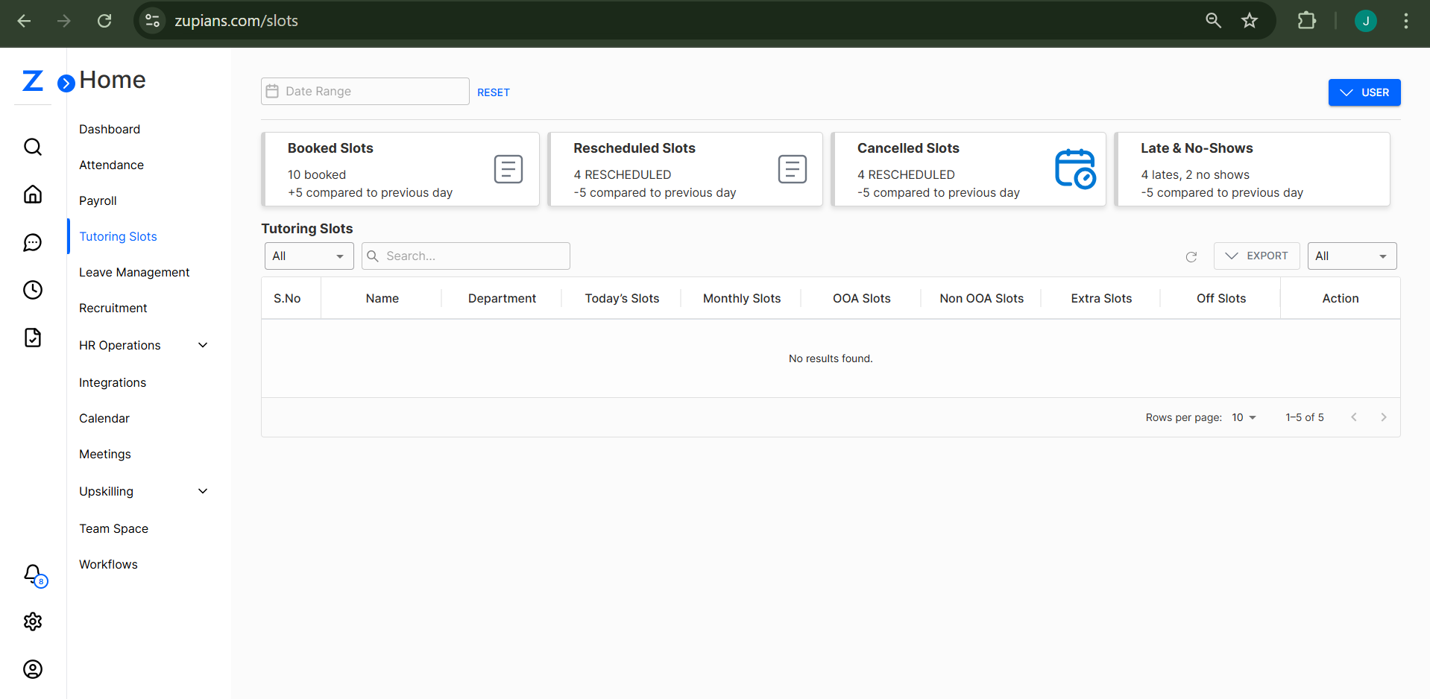Click the user profile icon at bottom
The image size is (1430, 699).
(x=33, y=669)
